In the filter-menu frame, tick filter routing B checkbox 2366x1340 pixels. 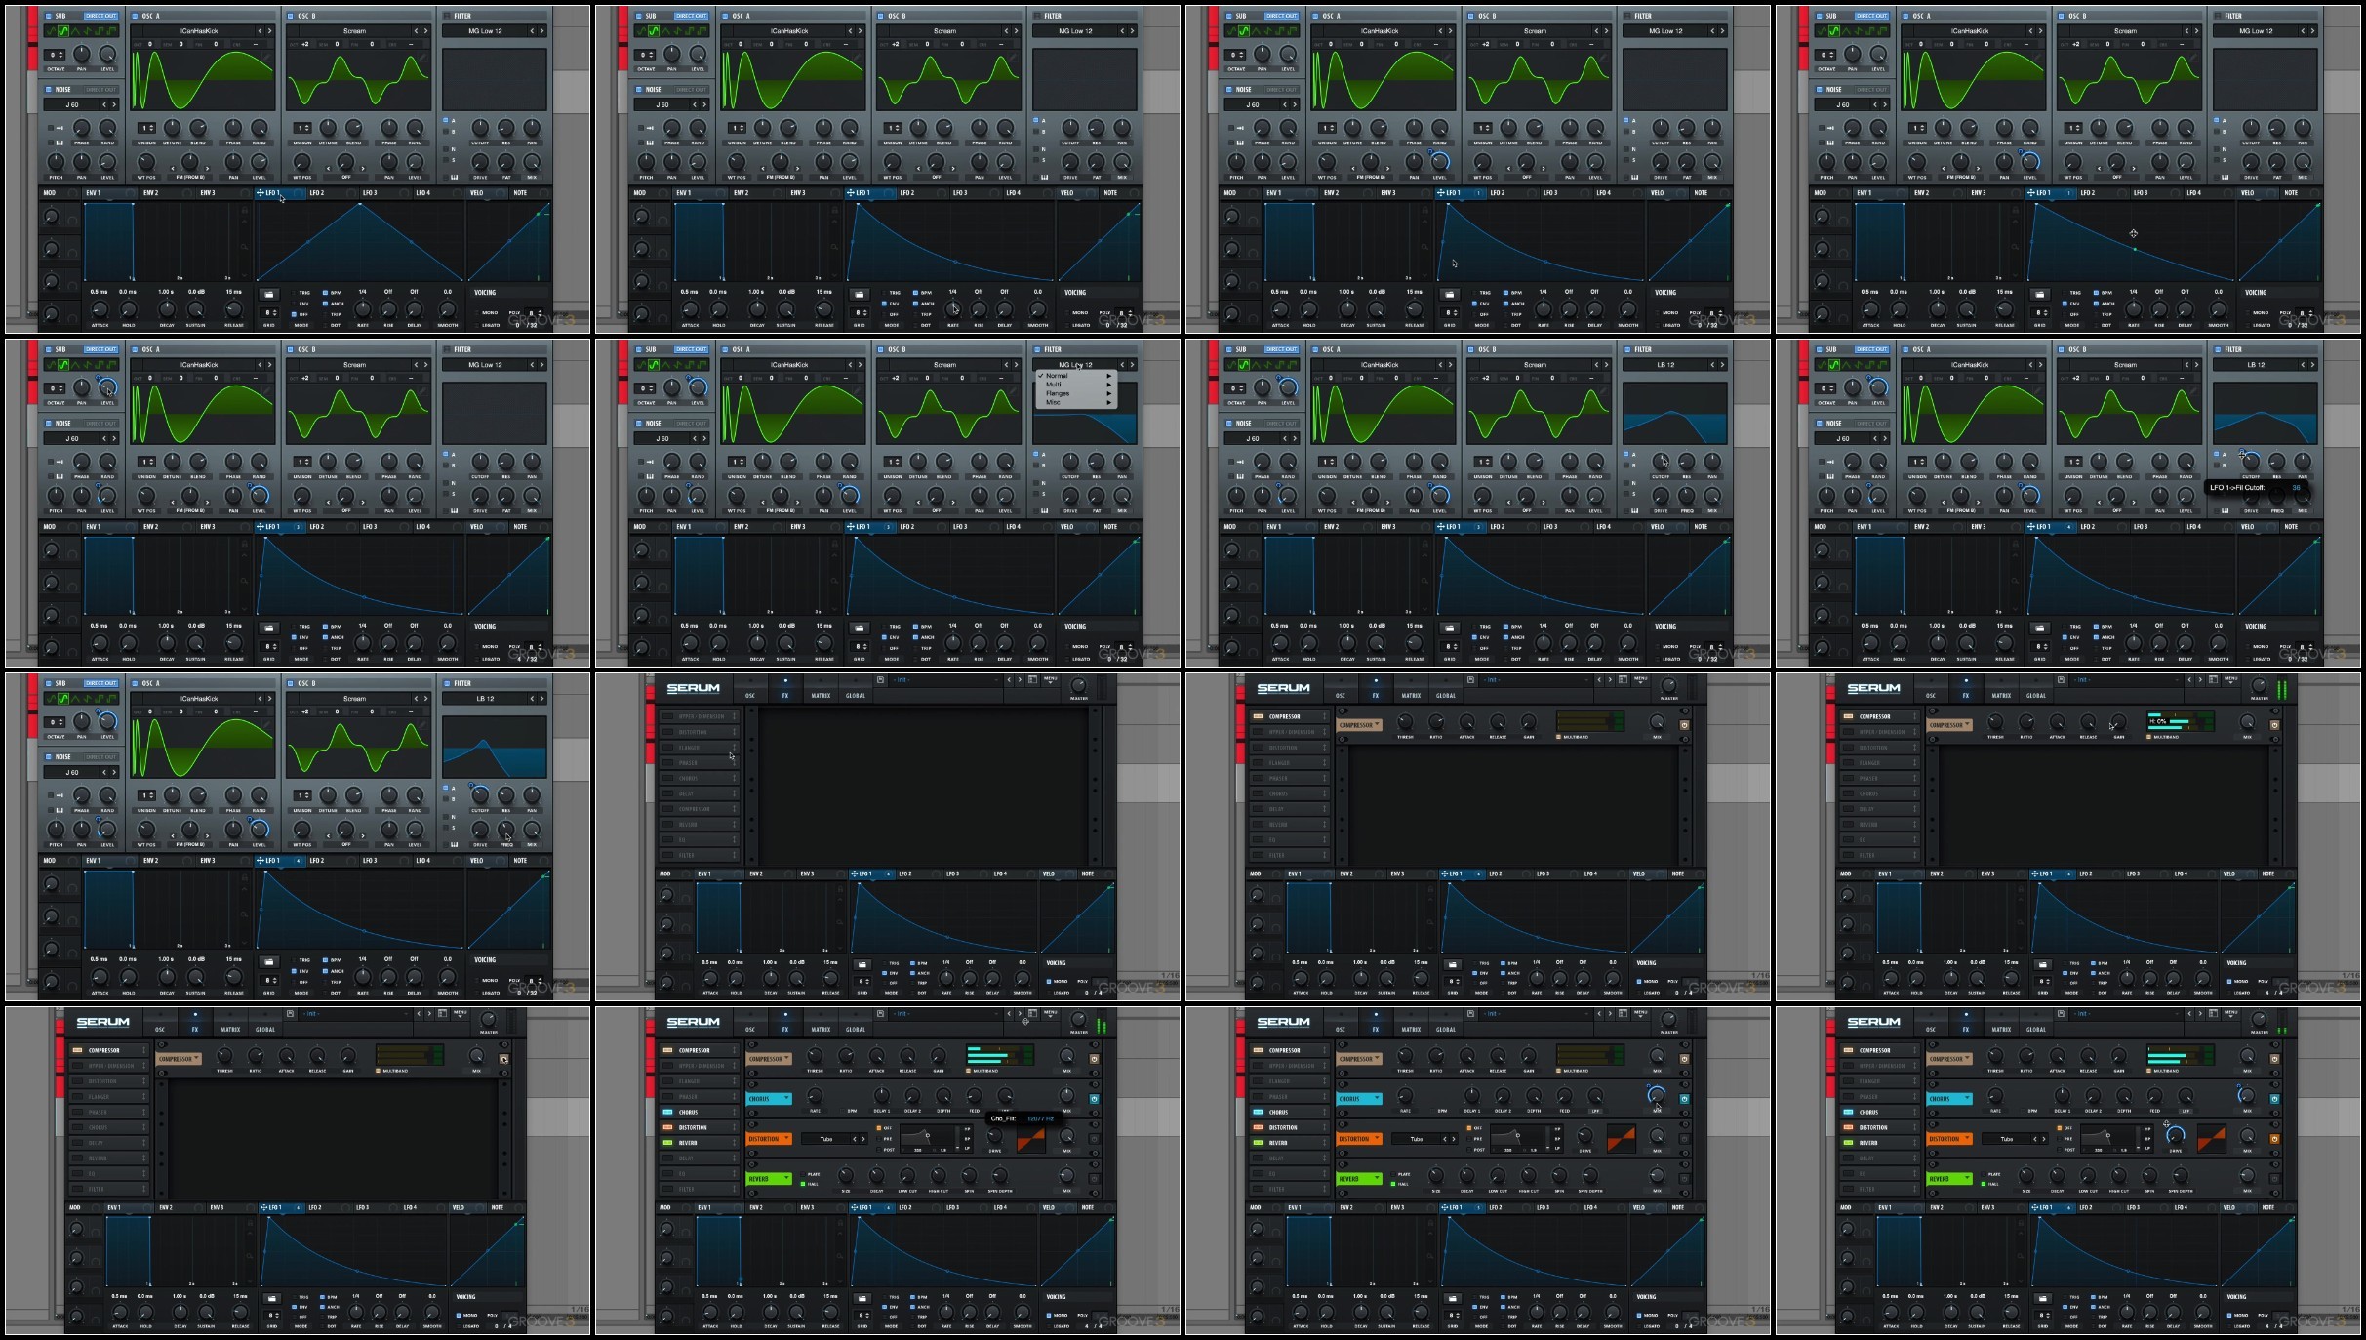point(1036,465)
